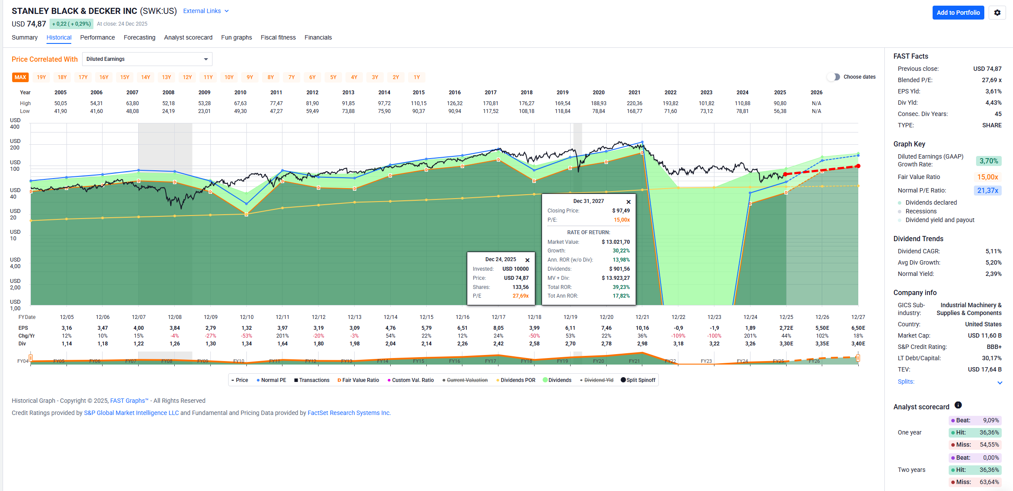This screenshot has width=1013, height=491.
Task: Expand the Splits section chevron
Action: (1000, 382)
